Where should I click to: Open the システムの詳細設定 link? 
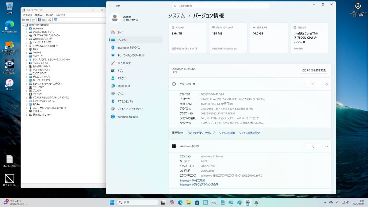[250, 133]
